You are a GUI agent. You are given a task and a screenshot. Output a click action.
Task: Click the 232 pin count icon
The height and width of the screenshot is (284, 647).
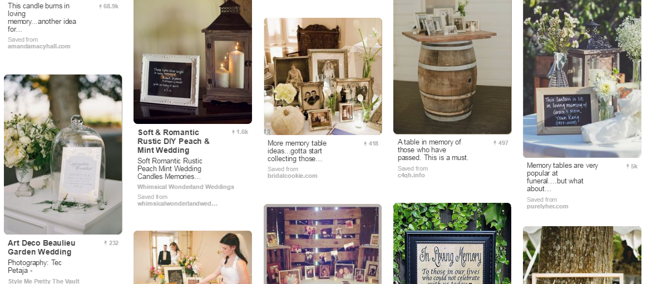point(106,243)
